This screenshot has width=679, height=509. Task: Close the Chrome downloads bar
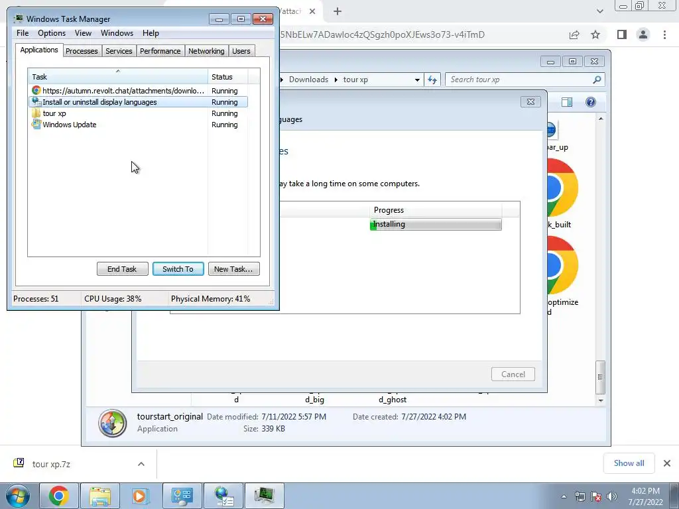click(x=667, y=463)
